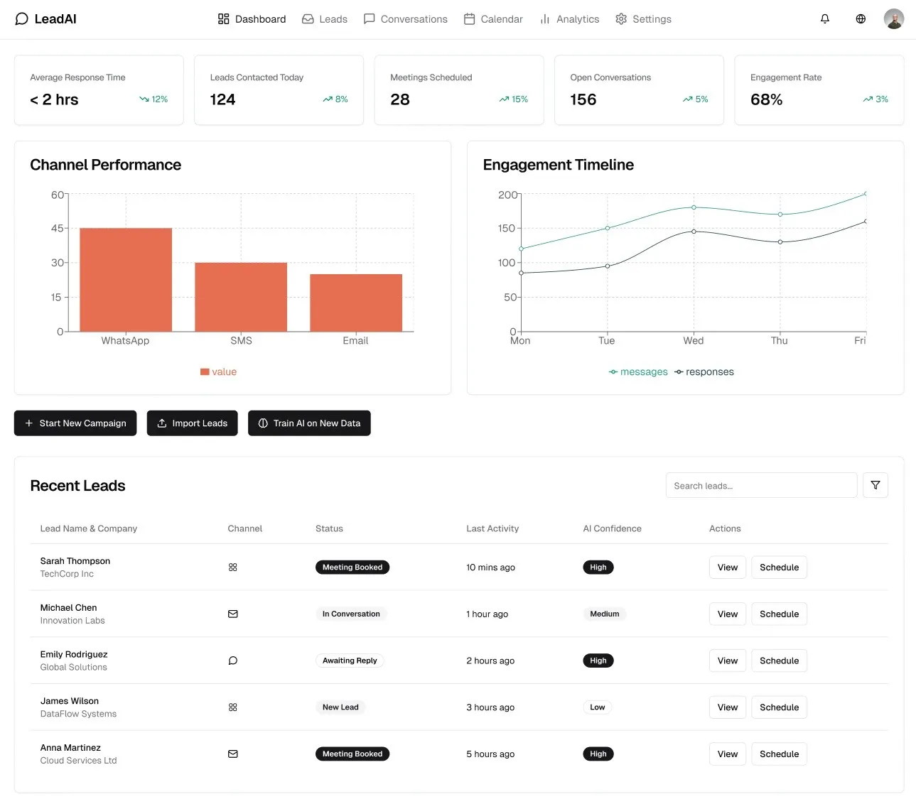Click Michael Chen's email channel icon

[232, 614]
